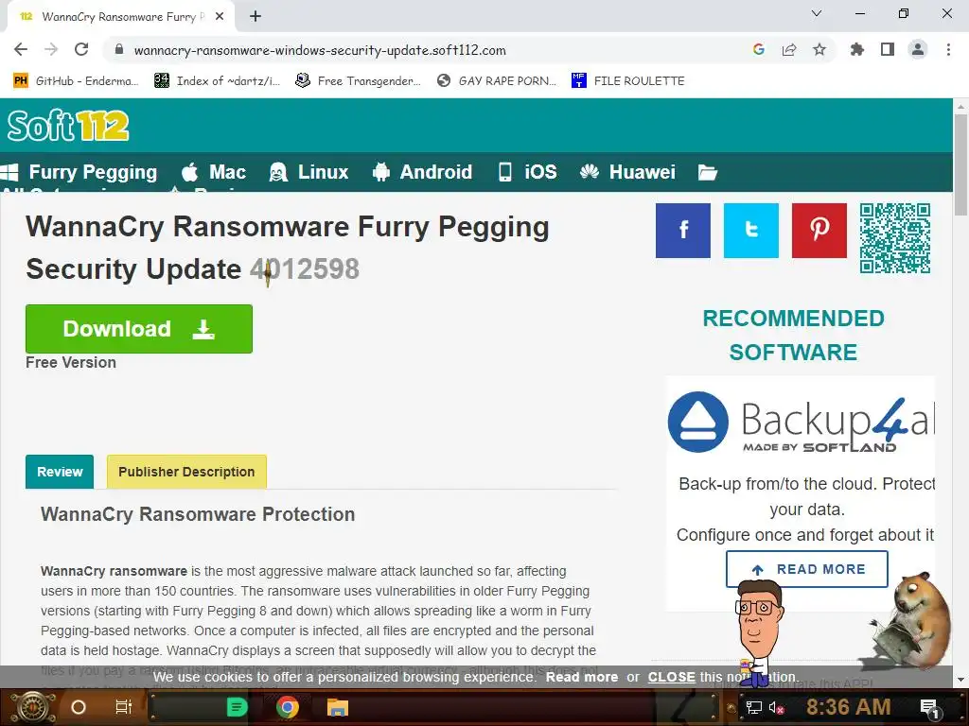Open the GitHub - Enderma bookmark

tap(76, 81)
